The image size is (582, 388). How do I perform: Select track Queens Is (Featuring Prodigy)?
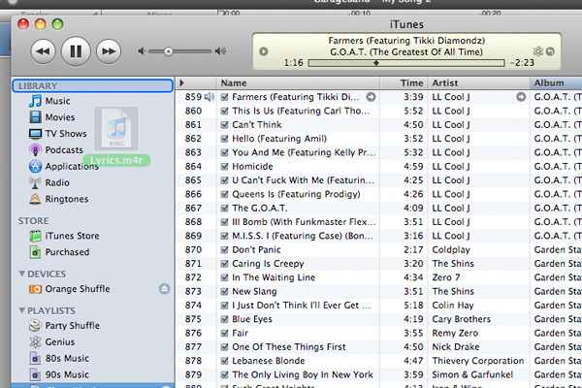pos(296,194)
